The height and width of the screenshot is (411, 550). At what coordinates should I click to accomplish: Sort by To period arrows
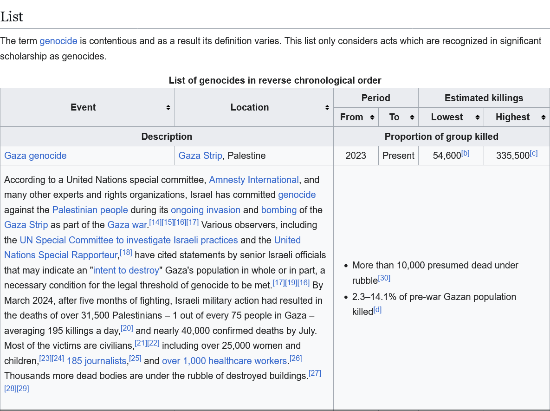point(412,117)
